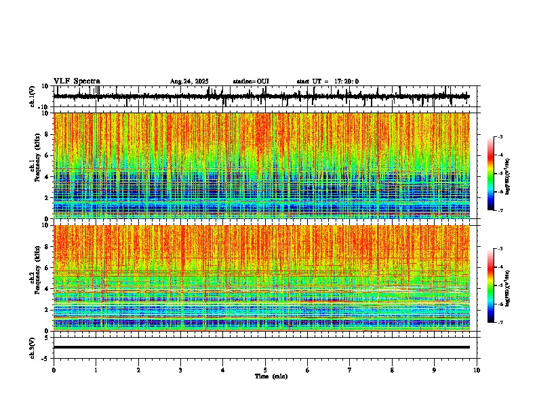Click the 'station=OUJ' label
Screen dimensions: 537x415
click(x=251, y=81)
